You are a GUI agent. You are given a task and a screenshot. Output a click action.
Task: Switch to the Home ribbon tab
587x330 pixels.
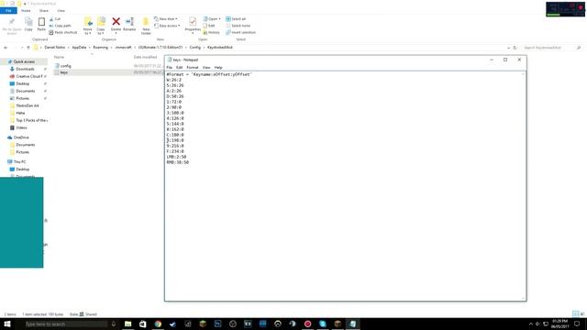tap(26, 10)
